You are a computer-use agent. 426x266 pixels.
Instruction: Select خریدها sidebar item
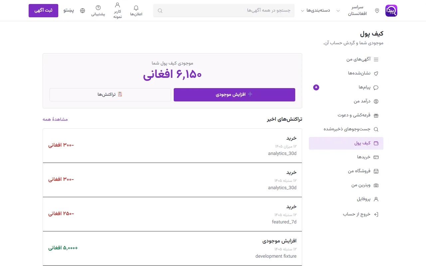[346, 157]
